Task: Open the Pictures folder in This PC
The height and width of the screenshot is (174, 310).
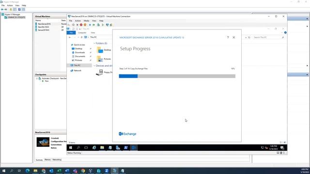Action: (x=104, y=59)
